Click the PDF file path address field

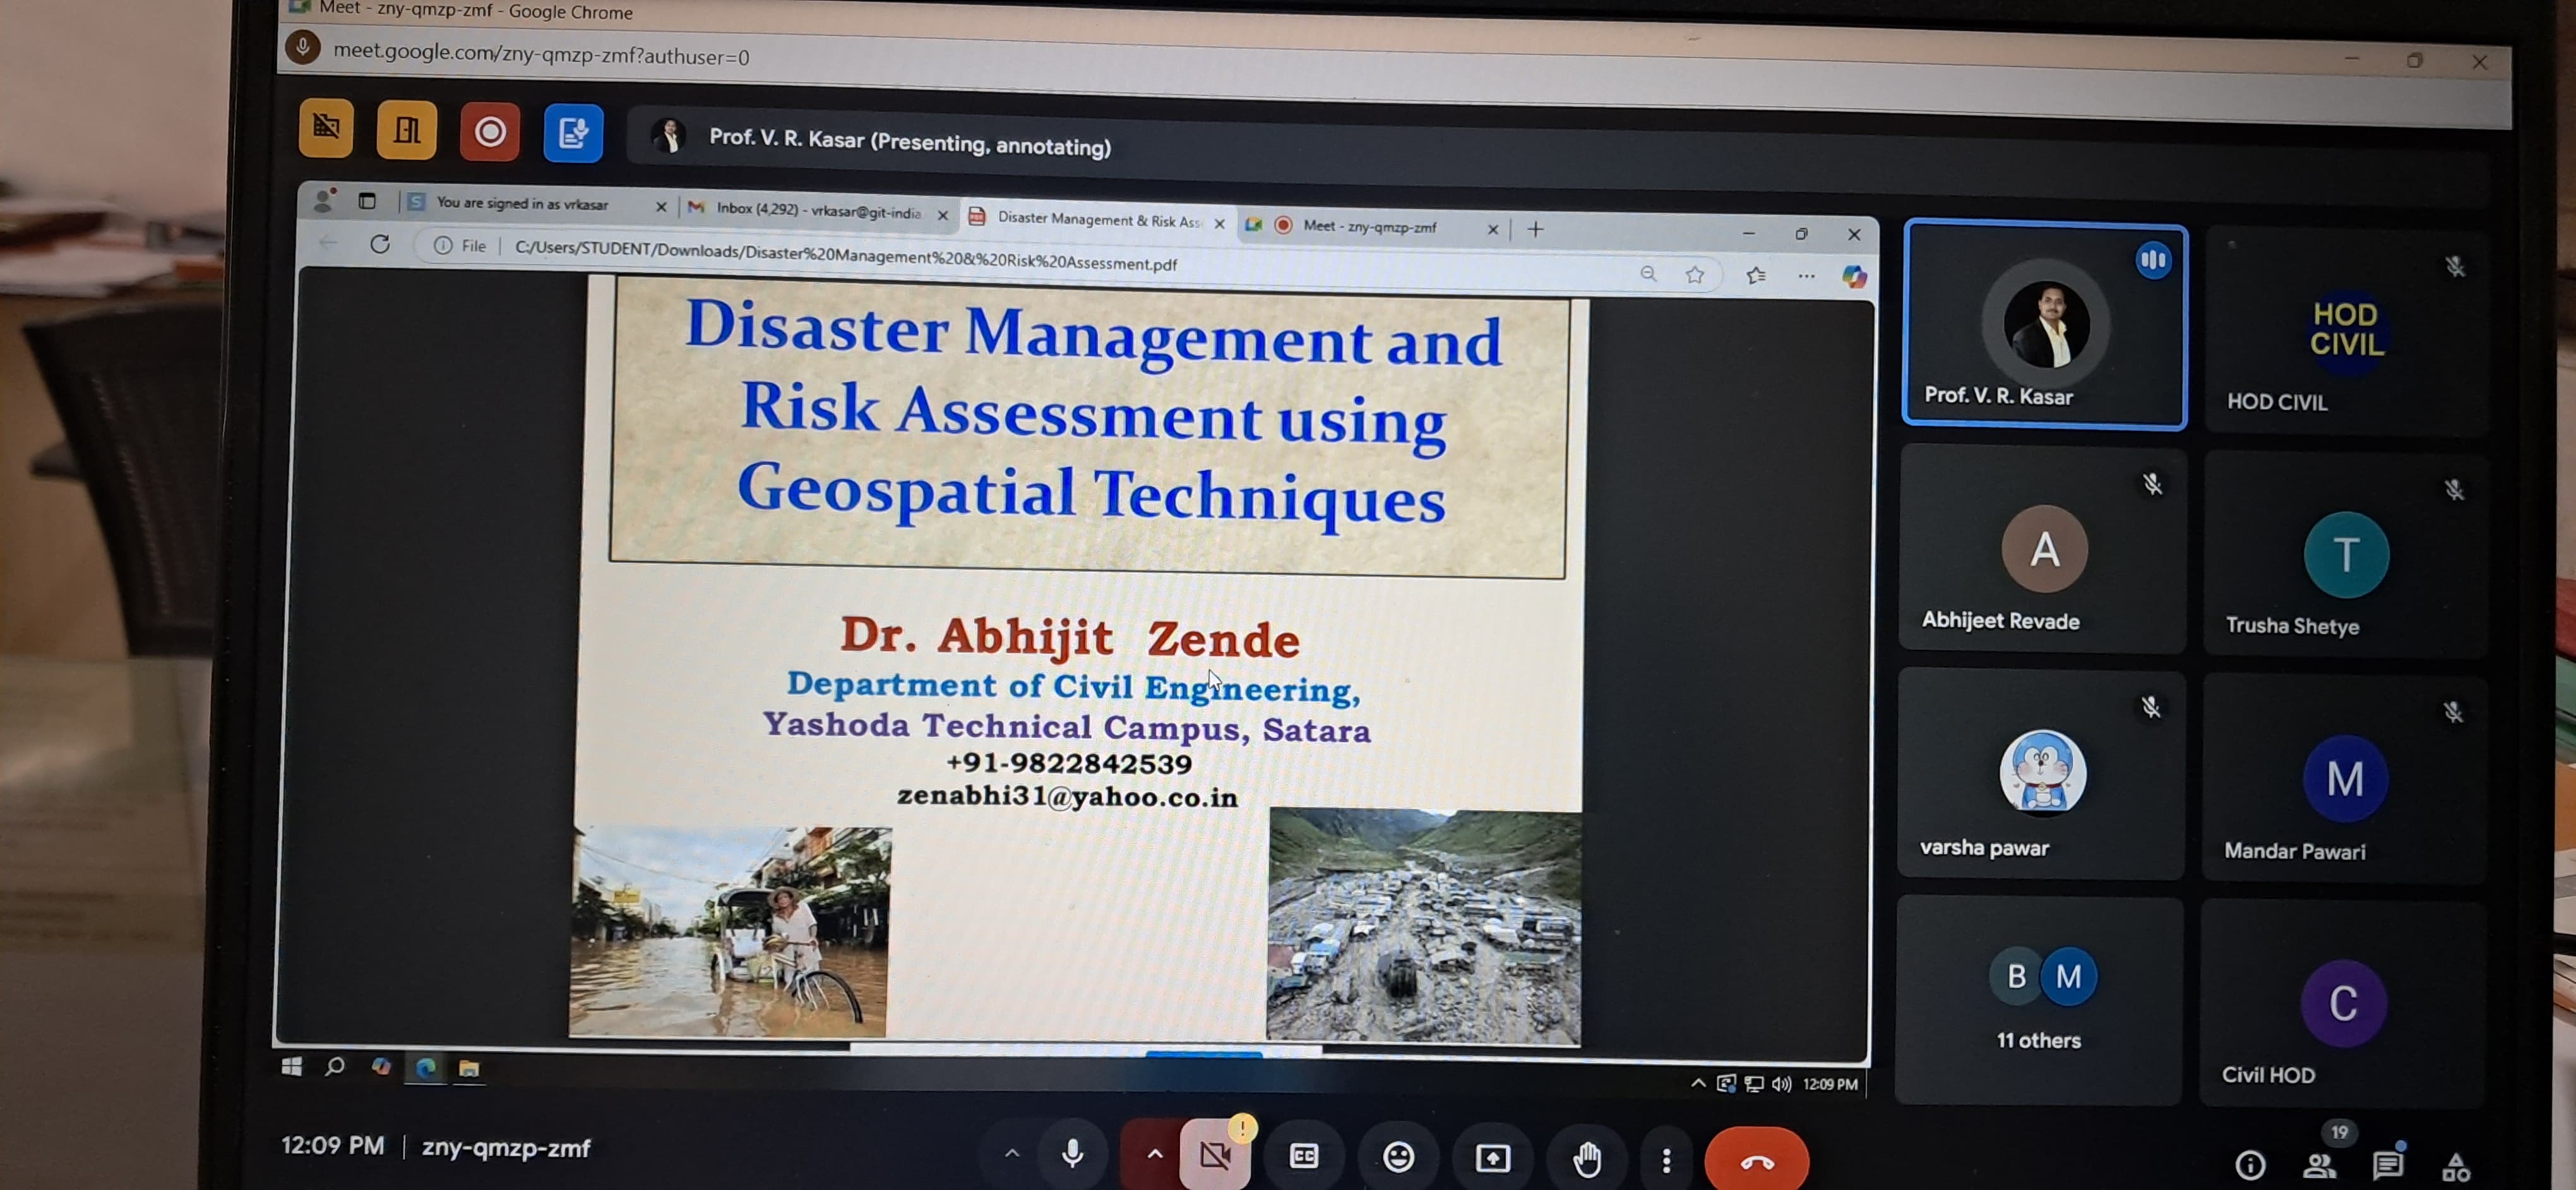[845, 256]
